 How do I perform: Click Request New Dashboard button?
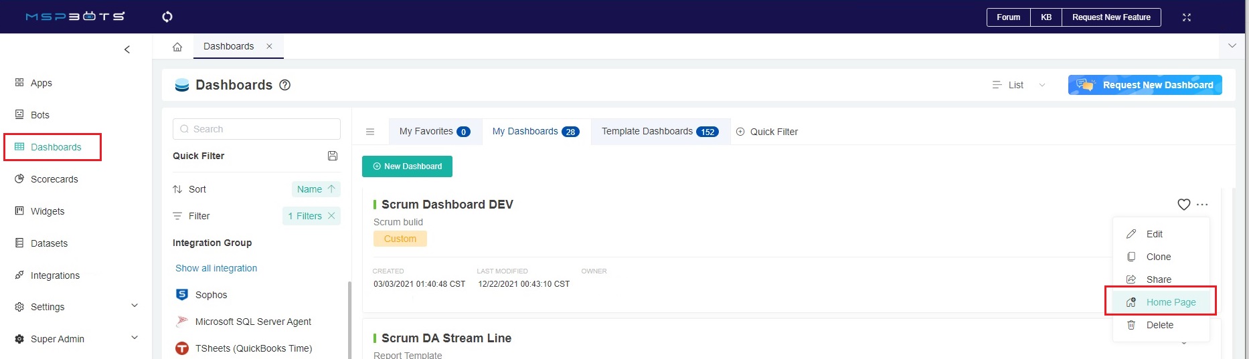click(1145, 85)
